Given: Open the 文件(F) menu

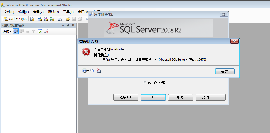Looking at the screenshot, I should 9,12.
